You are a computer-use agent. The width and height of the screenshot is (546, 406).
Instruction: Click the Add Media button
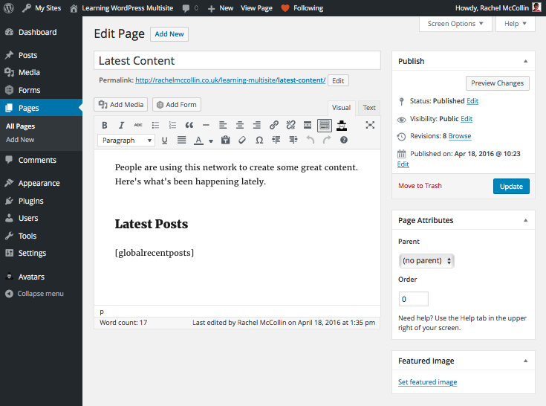point(121,105)
